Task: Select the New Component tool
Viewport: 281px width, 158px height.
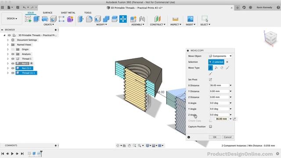Action: click(133, 19)
